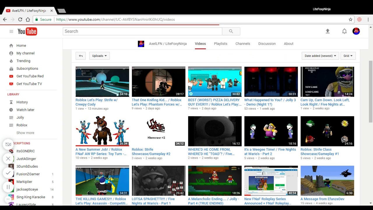The height and width of the screenshot is (210, 373).
Task: Open A Message from EfanzeDev link
Action: click(322, 199)
